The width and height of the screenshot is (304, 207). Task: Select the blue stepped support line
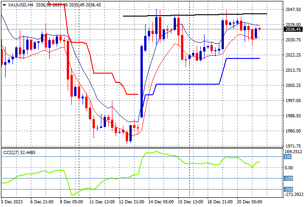tap(189, 84)
